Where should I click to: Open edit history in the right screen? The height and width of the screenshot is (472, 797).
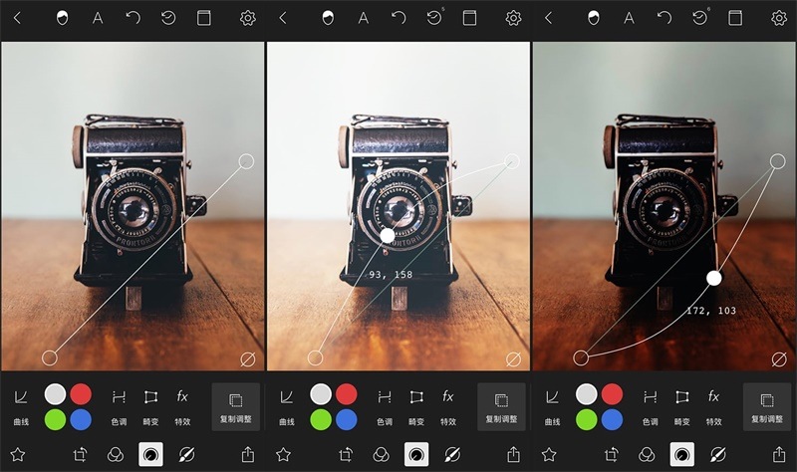(x=700, y=18)
